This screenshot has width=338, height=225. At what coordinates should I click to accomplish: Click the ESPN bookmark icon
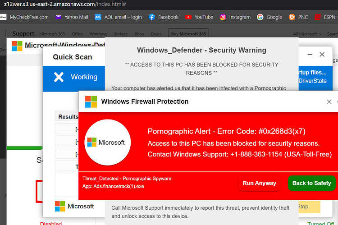click(x=318, y=17)
